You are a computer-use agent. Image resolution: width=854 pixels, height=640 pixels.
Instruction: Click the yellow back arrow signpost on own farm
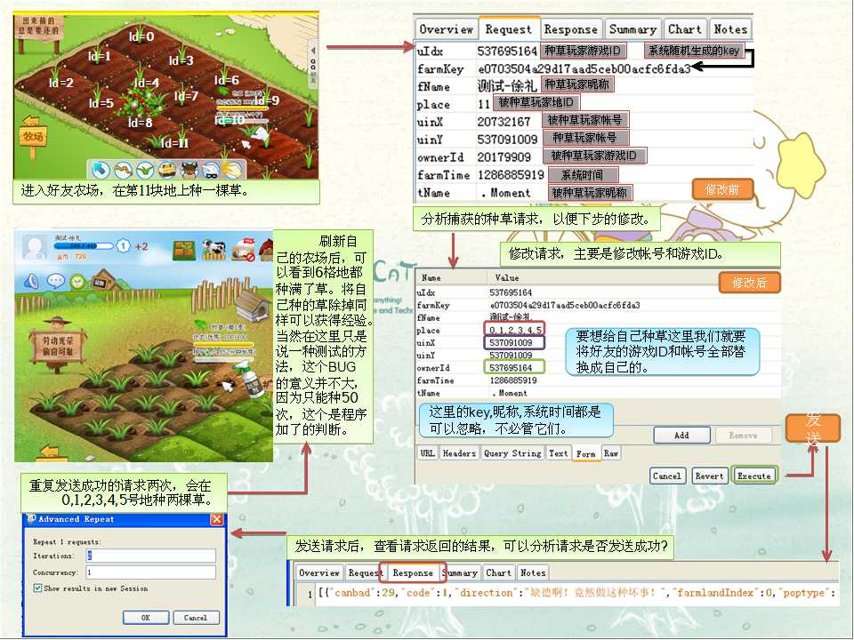coord(52,452)
